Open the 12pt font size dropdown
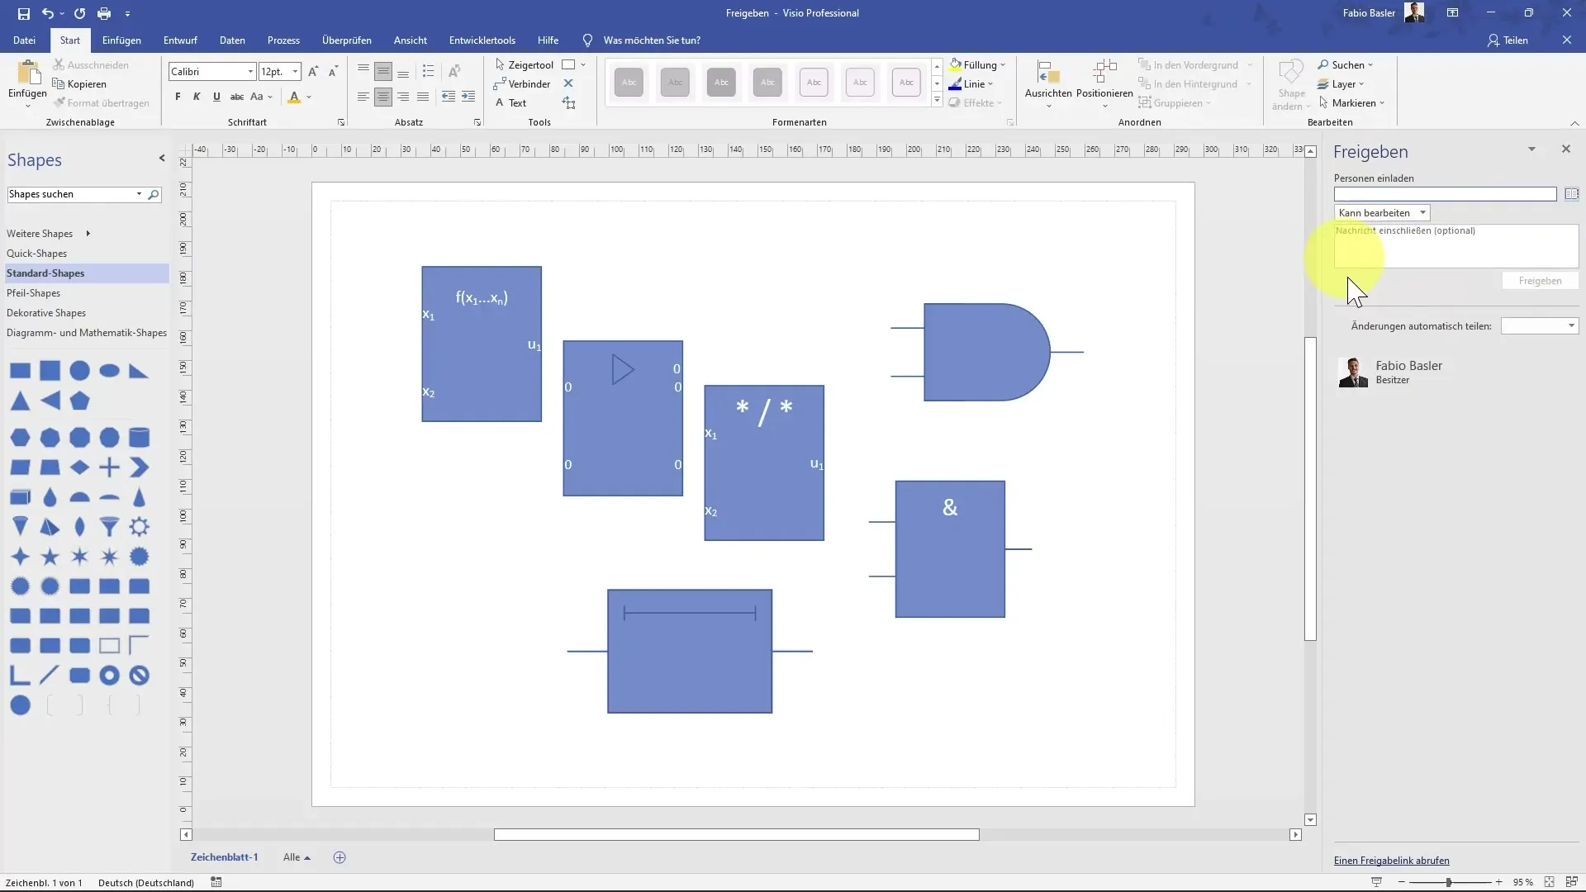 point(295,72)
